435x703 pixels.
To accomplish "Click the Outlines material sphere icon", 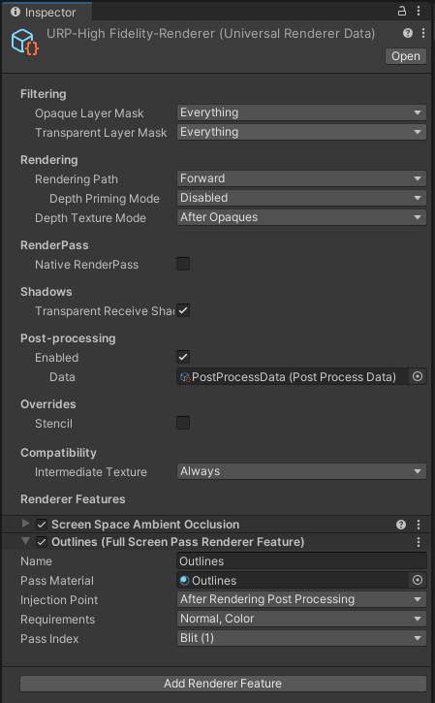I will tap(184, 581).
